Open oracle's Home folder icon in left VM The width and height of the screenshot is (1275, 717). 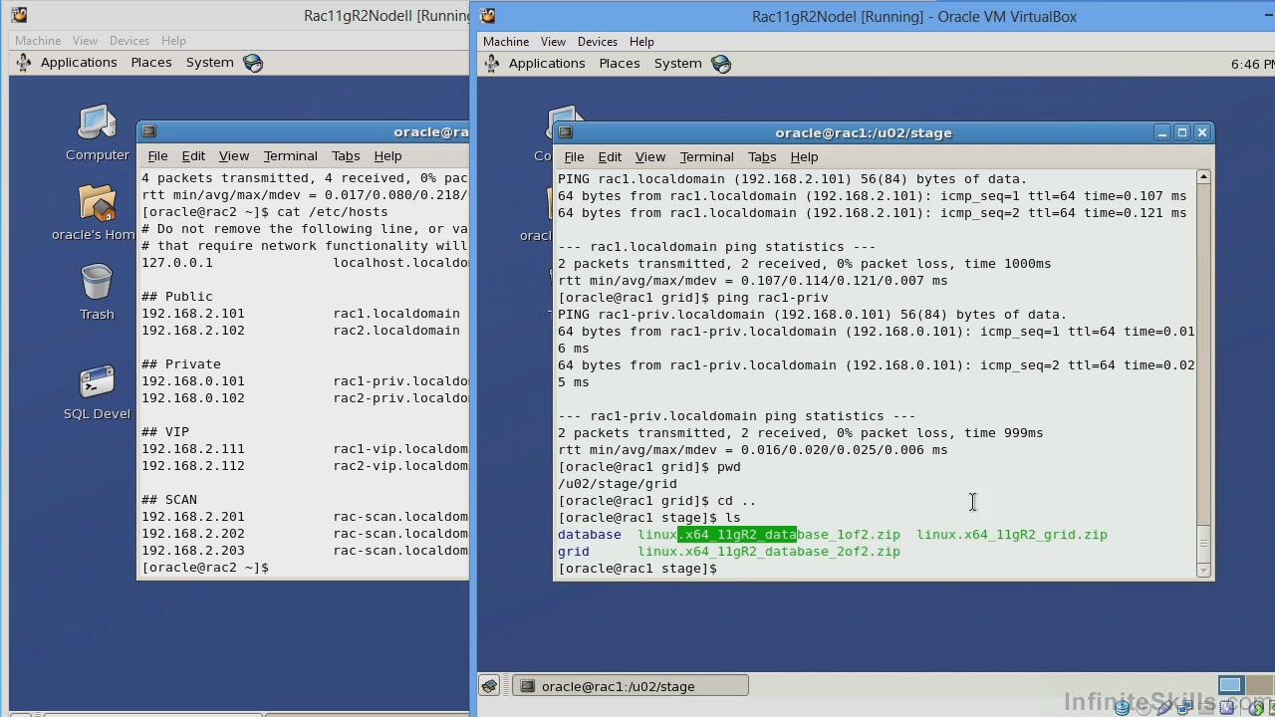point(97,213)
